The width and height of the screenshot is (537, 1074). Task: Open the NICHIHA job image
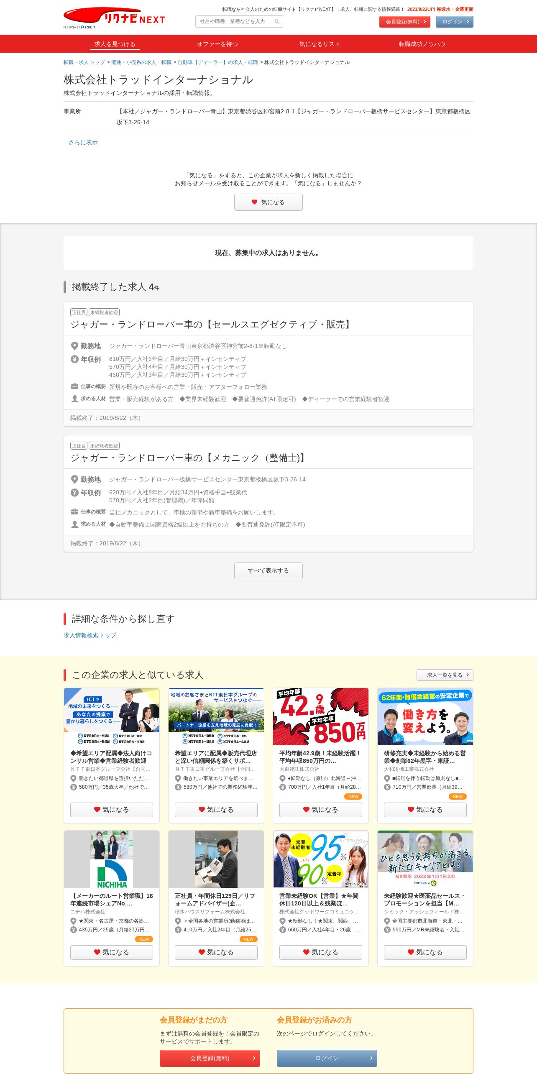coord(112,859)
